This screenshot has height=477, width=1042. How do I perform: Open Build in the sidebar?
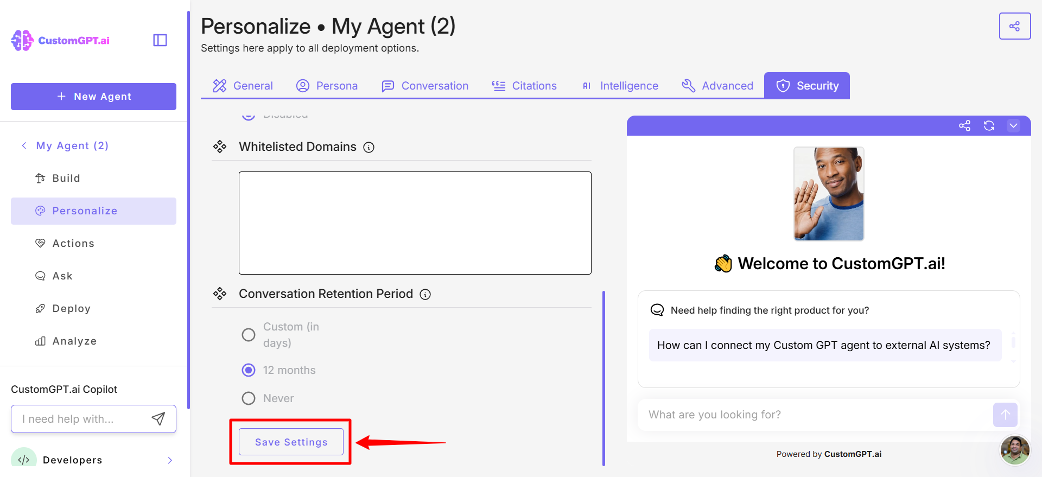[x=93, y=178]
